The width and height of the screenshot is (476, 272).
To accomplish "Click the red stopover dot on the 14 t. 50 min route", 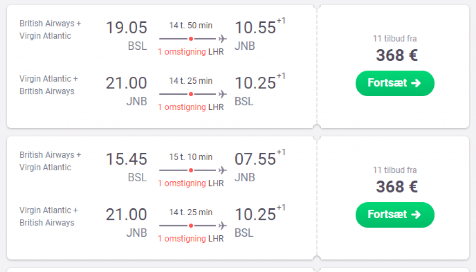I will (191, 39).
